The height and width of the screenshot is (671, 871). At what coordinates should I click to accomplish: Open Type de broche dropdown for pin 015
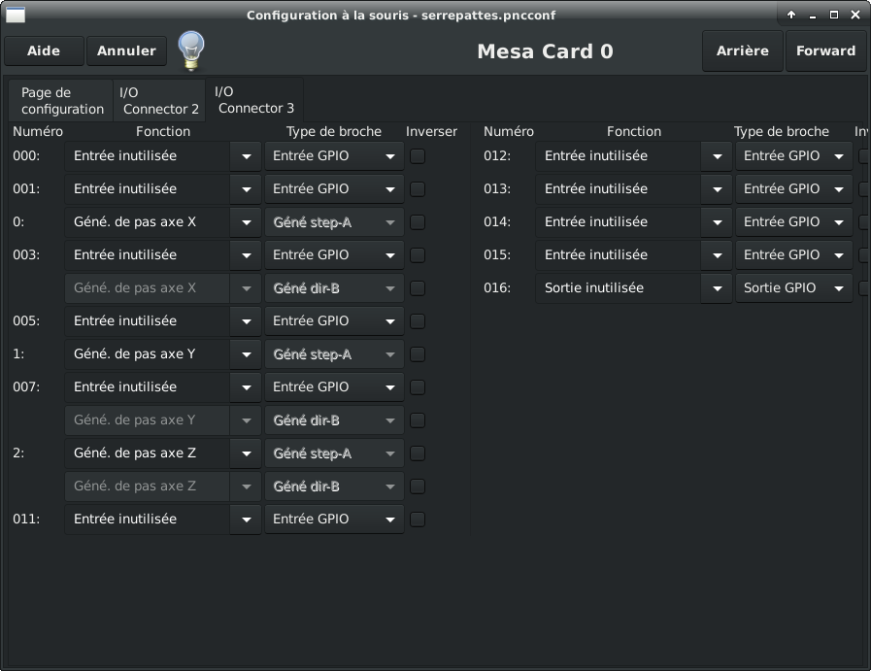[793, 255]
